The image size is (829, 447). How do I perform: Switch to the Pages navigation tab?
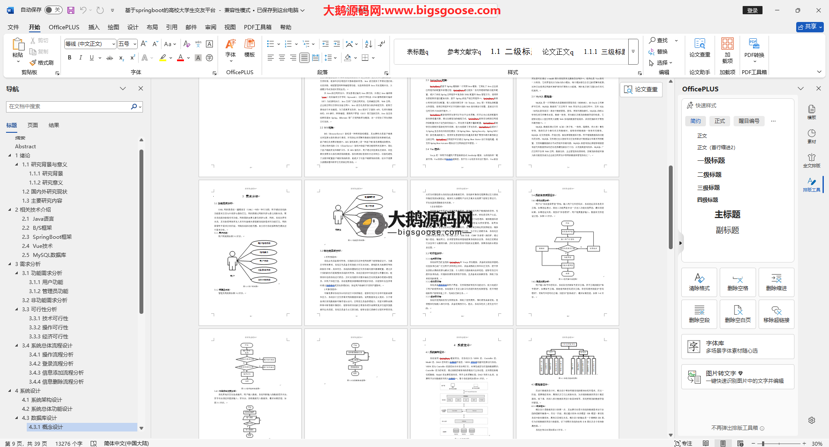pos(33,125)
